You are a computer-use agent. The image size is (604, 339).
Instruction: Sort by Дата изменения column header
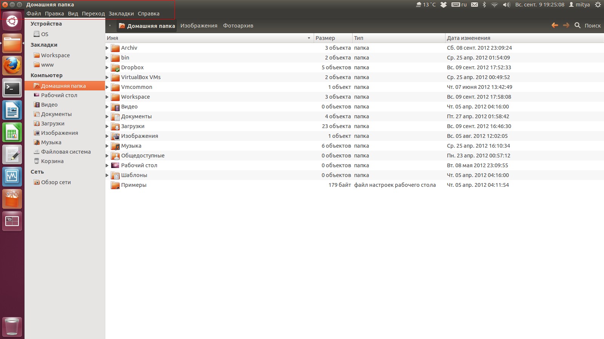tap(468, 38)
